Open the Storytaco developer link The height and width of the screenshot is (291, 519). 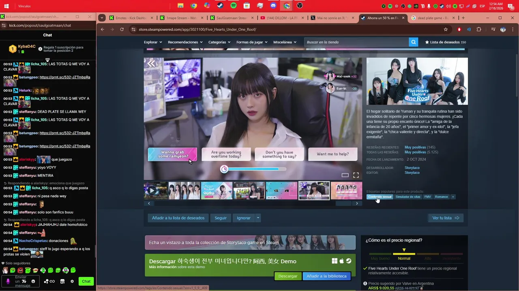pyautogui.click(x=412, y=168)
